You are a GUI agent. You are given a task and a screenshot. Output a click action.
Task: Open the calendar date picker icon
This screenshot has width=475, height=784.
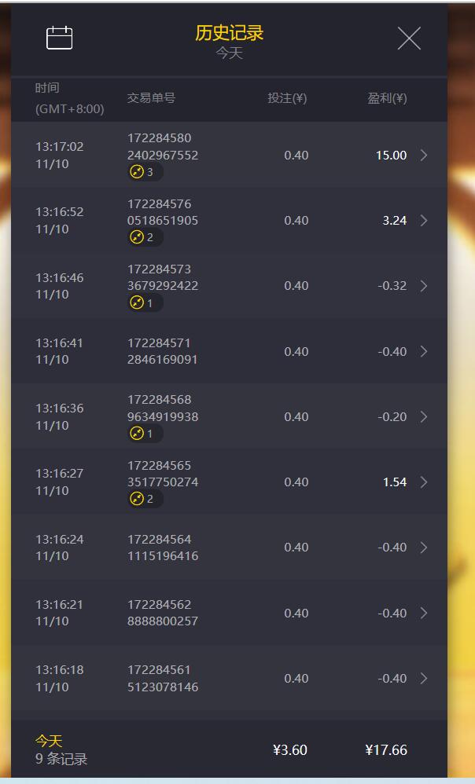[x=59, y=38]
